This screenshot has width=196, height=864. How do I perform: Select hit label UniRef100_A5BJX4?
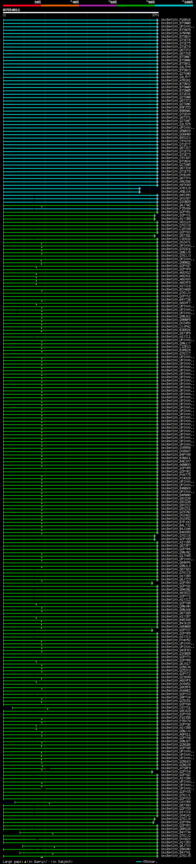(x=175, y=192)
